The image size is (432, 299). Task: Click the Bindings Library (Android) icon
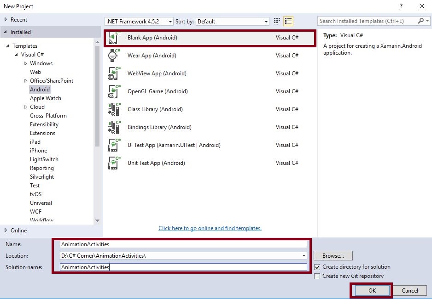(x=114, y=127)
